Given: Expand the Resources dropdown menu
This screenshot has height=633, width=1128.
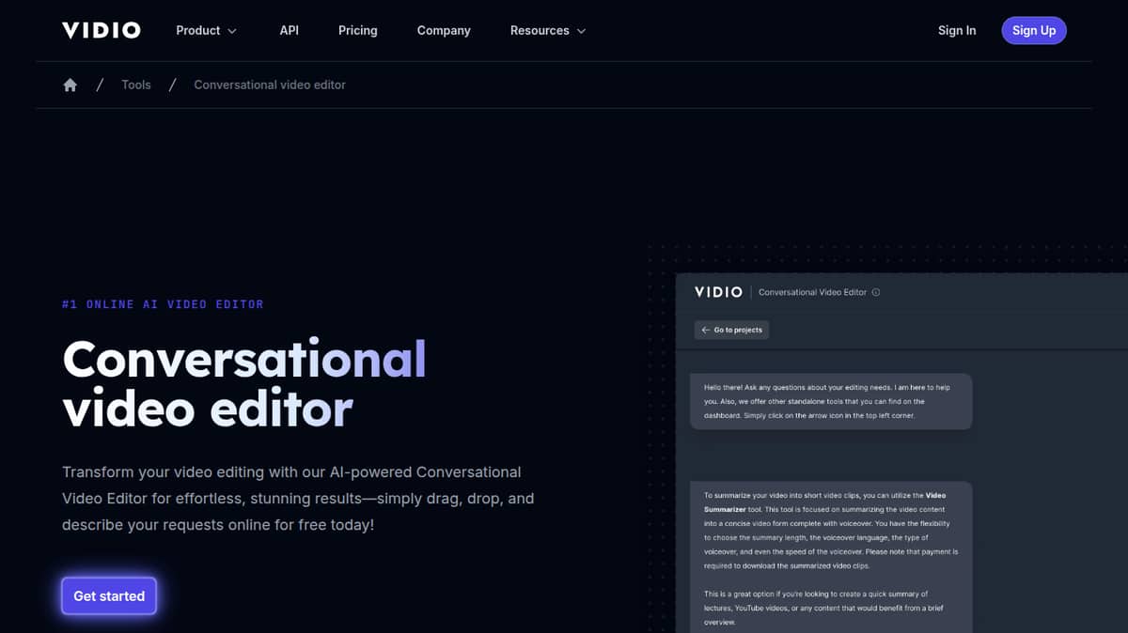Looking at the screenshot, I should [548, 30].
